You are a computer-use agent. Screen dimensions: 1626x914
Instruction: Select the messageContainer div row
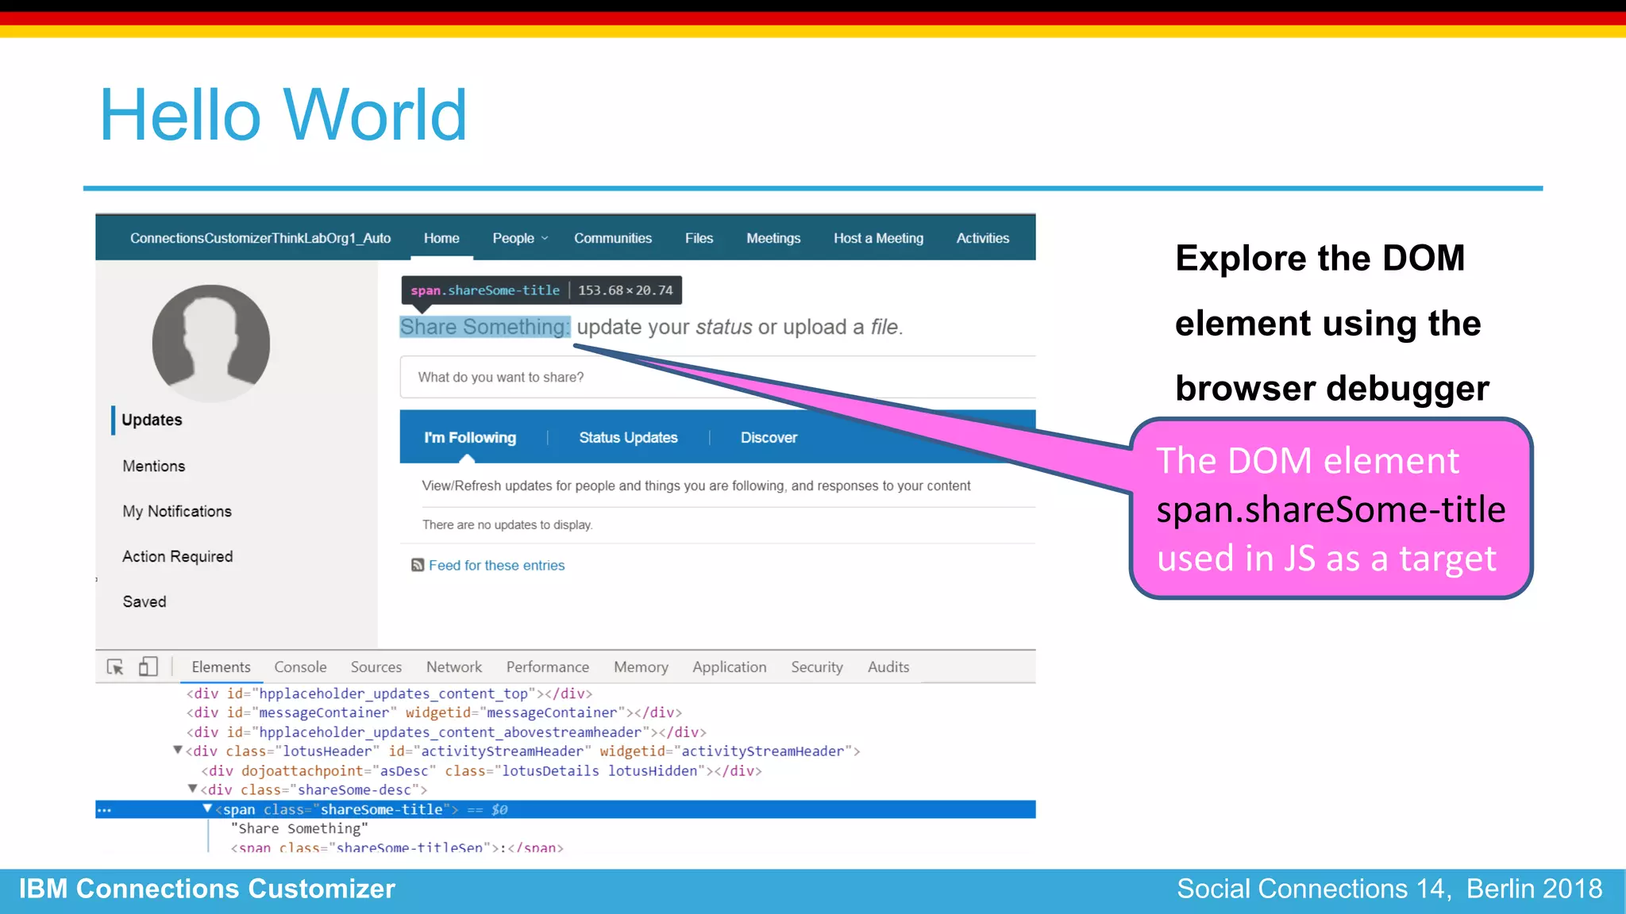[x=434, y=712]
